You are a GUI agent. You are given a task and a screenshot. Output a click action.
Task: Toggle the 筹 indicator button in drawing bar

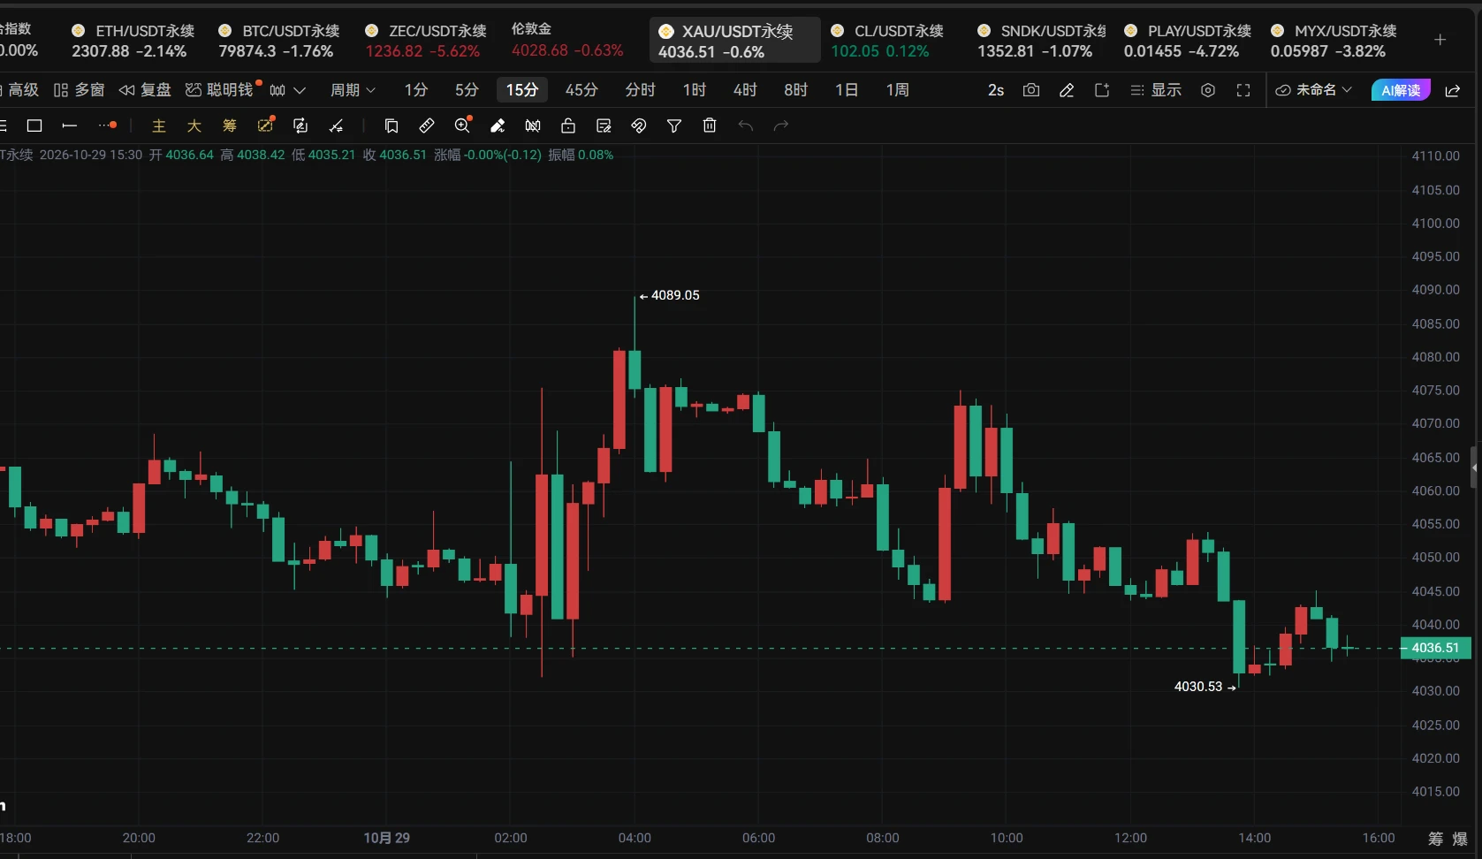point(230,125)
